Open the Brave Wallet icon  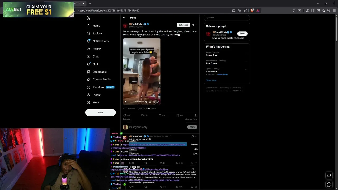coord(318,11)
